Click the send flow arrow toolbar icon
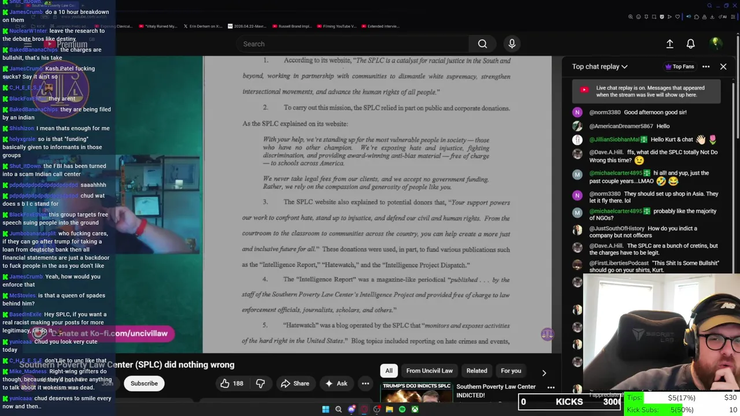The width and height of the screenshot is (740, 416). [669, 17]
